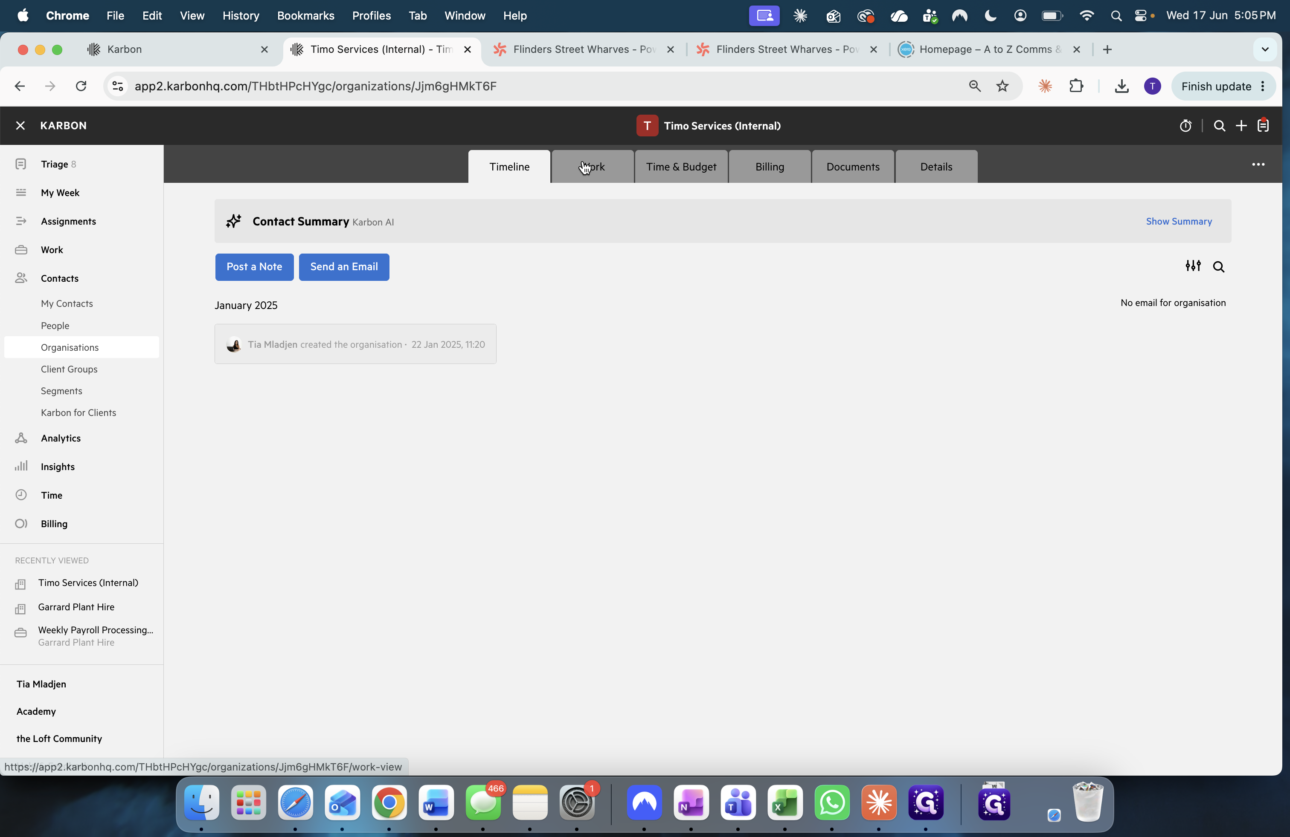Click Finish update button in Chrome
The height and width of the screenshot is (837, 1290).
[x=1223, y=86]
